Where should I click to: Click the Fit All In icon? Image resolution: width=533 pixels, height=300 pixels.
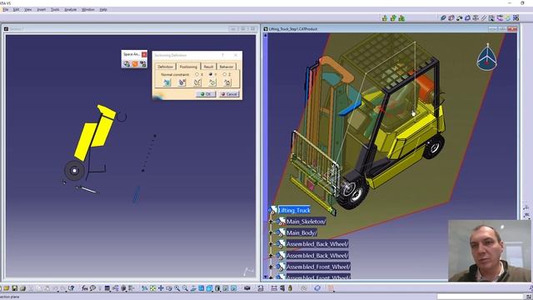[152, 288]
